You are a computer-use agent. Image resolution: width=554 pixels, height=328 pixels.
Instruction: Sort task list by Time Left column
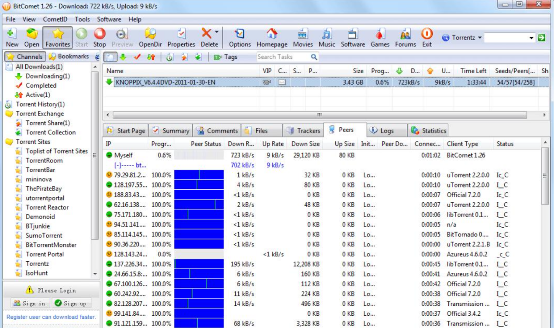[x=473, y=71]
